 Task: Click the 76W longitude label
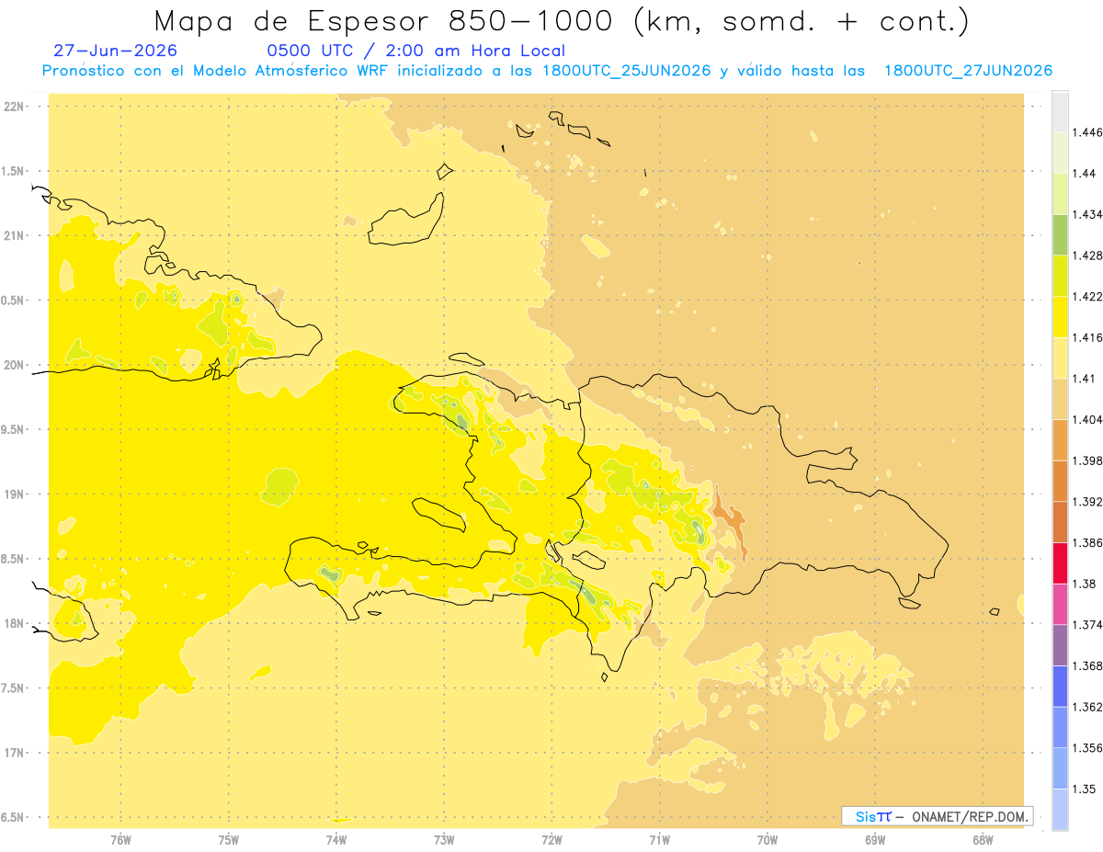pyautogui.click(x=120, y=840)
